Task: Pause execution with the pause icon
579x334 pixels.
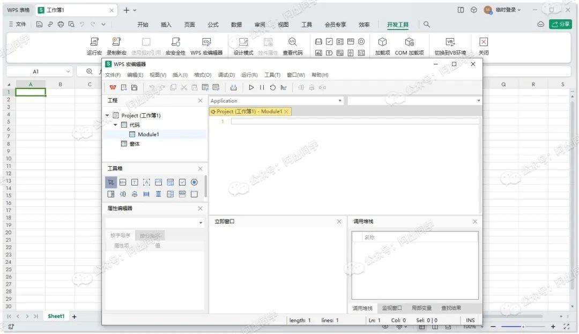Action: (x=262, y=87)
